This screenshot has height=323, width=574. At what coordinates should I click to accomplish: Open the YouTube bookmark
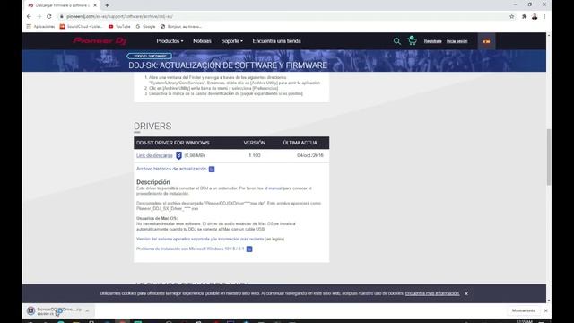click(119, 26)
